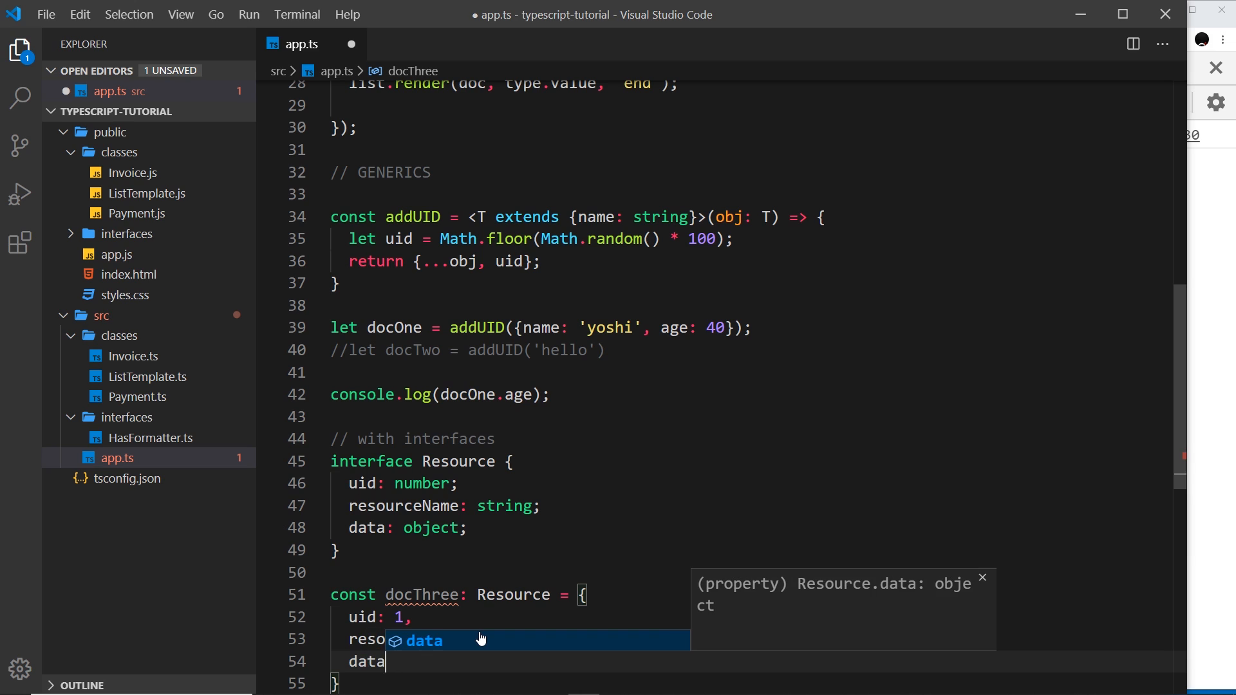This screenshot has width=1236, height=695.
Task: Open the editor More Actions menu
Action: [x=1163, y=44]
